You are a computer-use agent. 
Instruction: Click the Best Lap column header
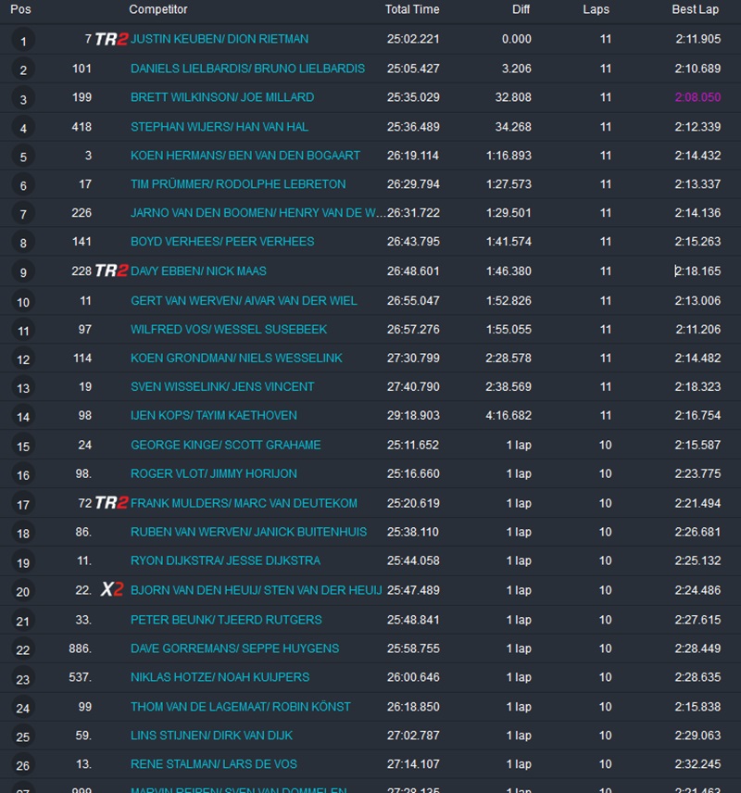pyautogui.click(x=695, y=9)
